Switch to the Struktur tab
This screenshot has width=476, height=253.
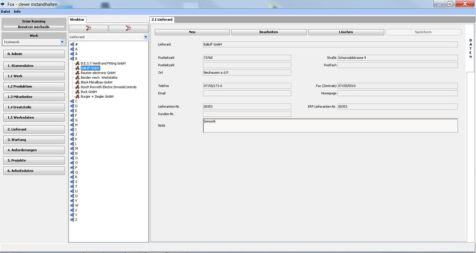pos(77,20)
